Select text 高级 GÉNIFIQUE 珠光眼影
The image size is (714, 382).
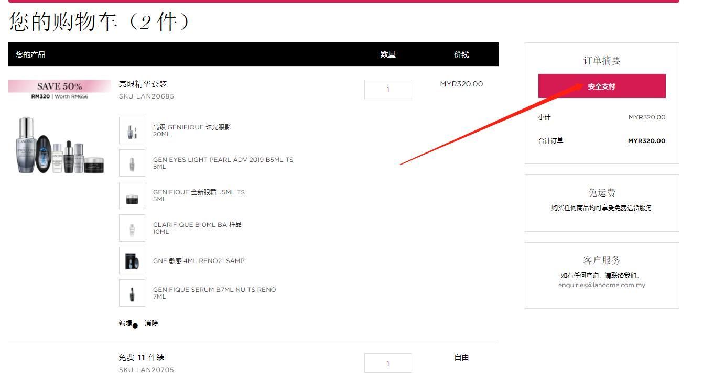(x=192, y=127)
